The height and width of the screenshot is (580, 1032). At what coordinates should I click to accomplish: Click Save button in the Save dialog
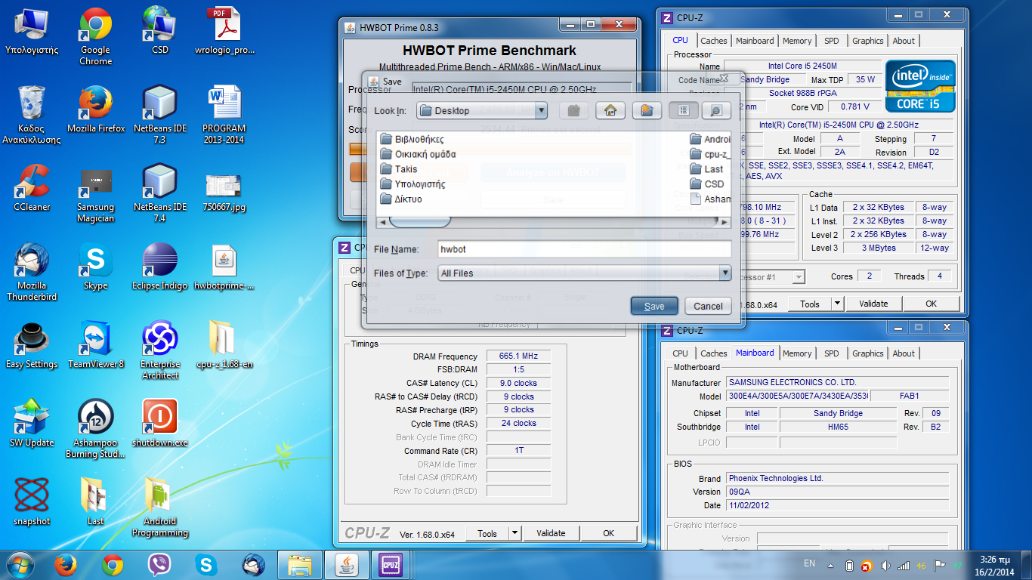tap(654, 306)
